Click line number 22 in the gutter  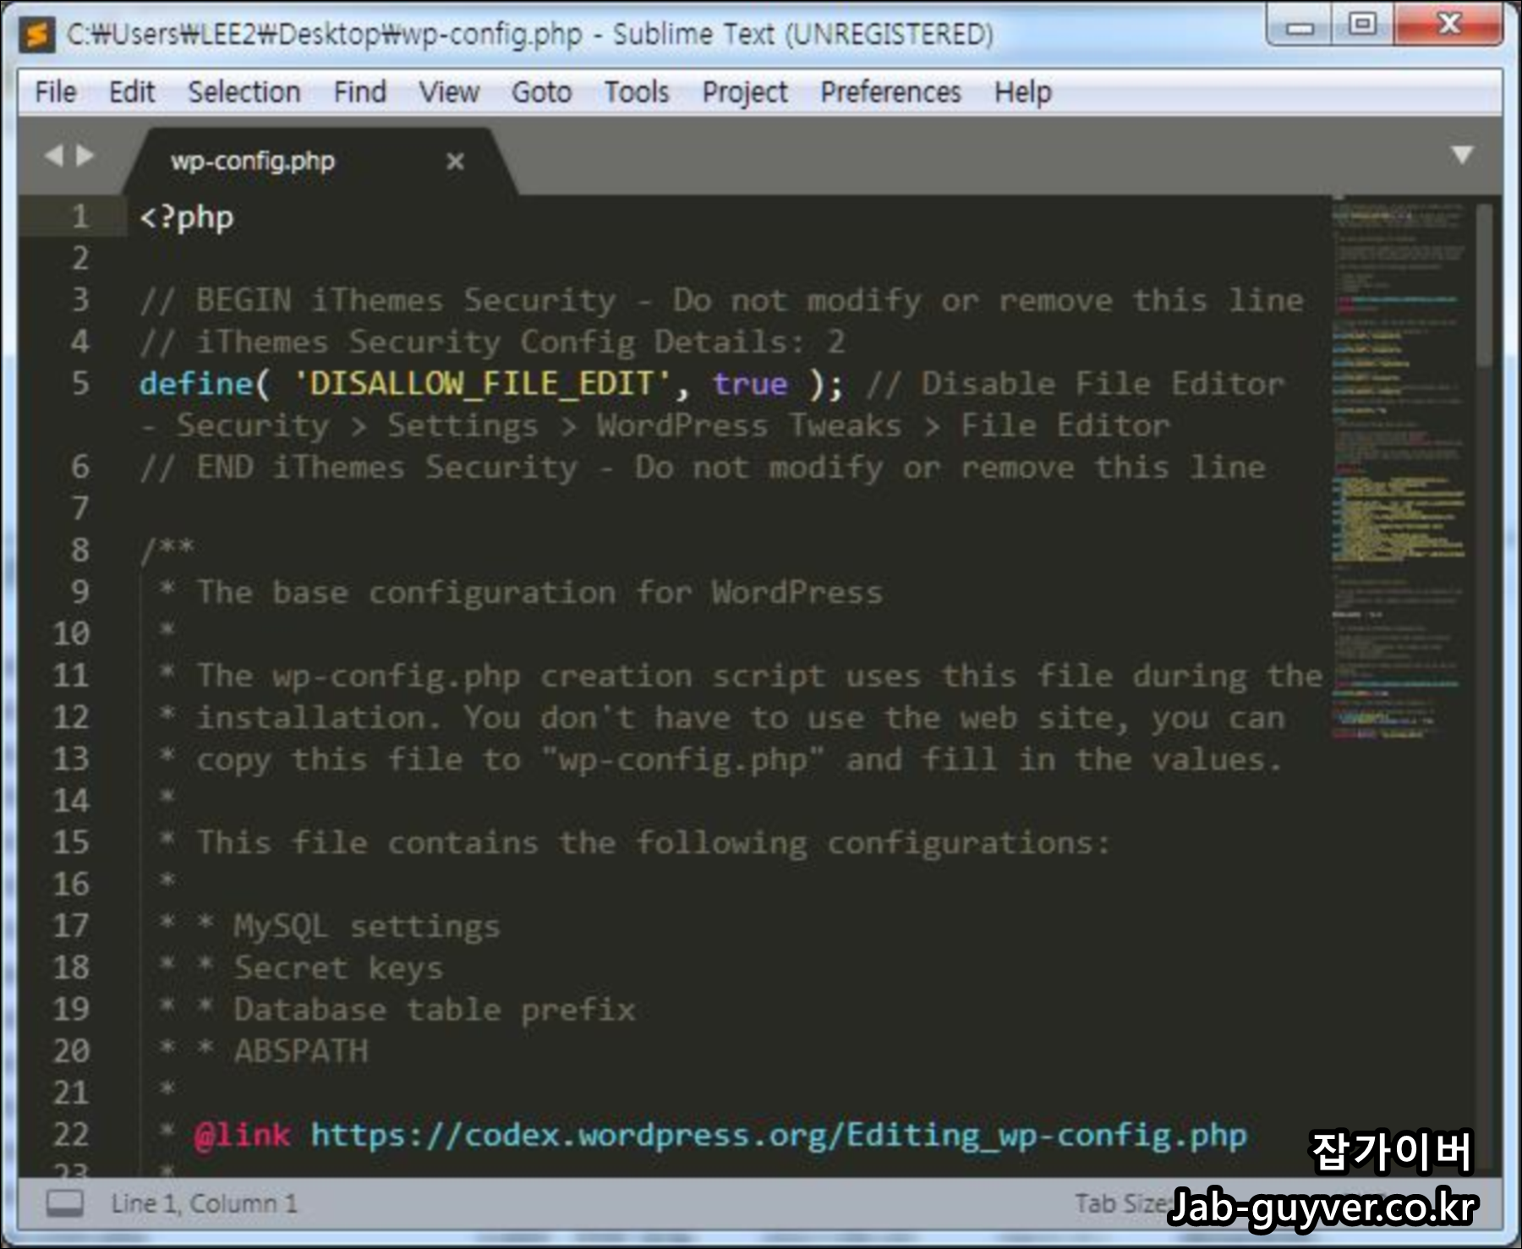[71, 1135]
